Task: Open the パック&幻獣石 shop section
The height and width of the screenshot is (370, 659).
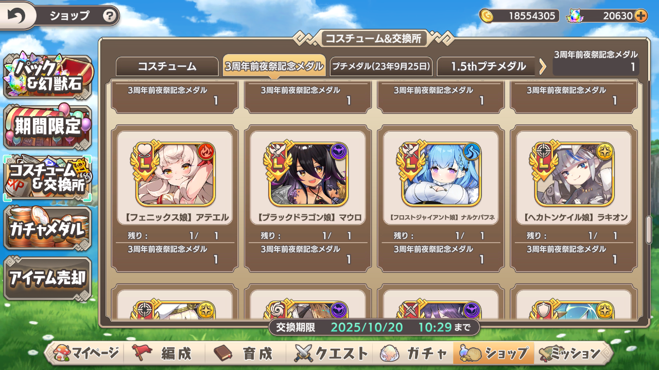Action: point(47,76)
